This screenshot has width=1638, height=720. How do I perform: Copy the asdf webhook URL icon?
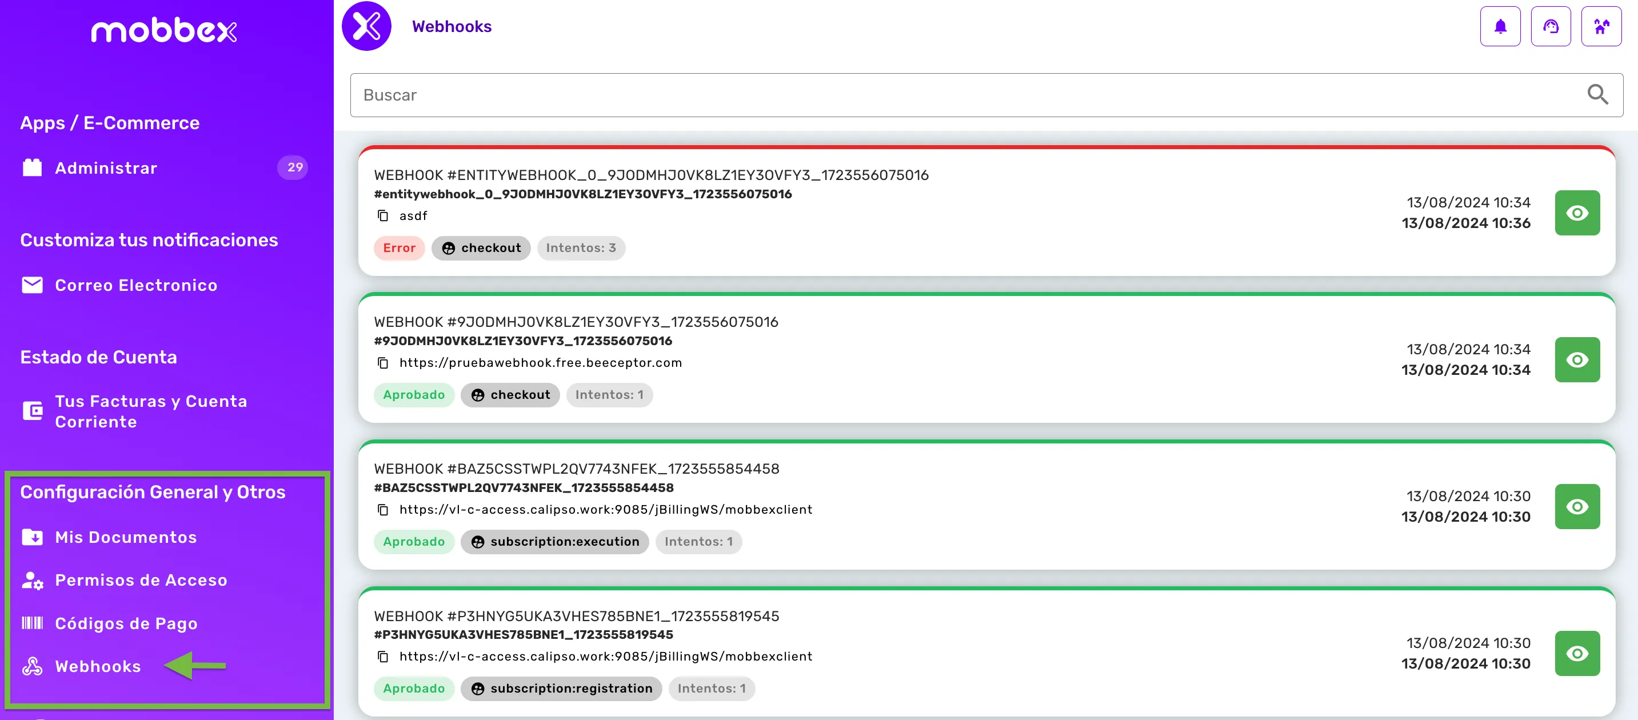click(x=383, y=215)
